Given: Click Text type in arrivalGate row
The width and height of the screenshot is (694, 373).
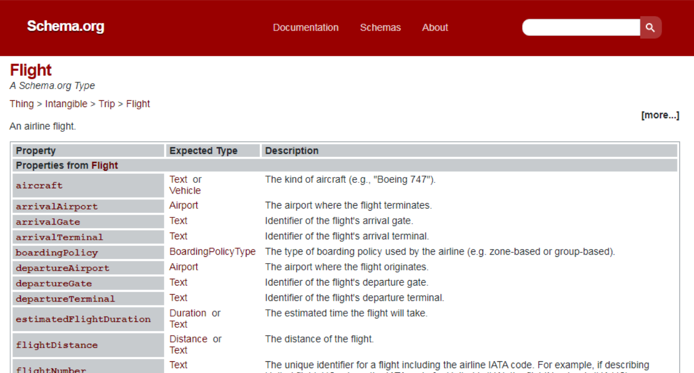Looking at the screenshot, I should [x=178, y=221].
